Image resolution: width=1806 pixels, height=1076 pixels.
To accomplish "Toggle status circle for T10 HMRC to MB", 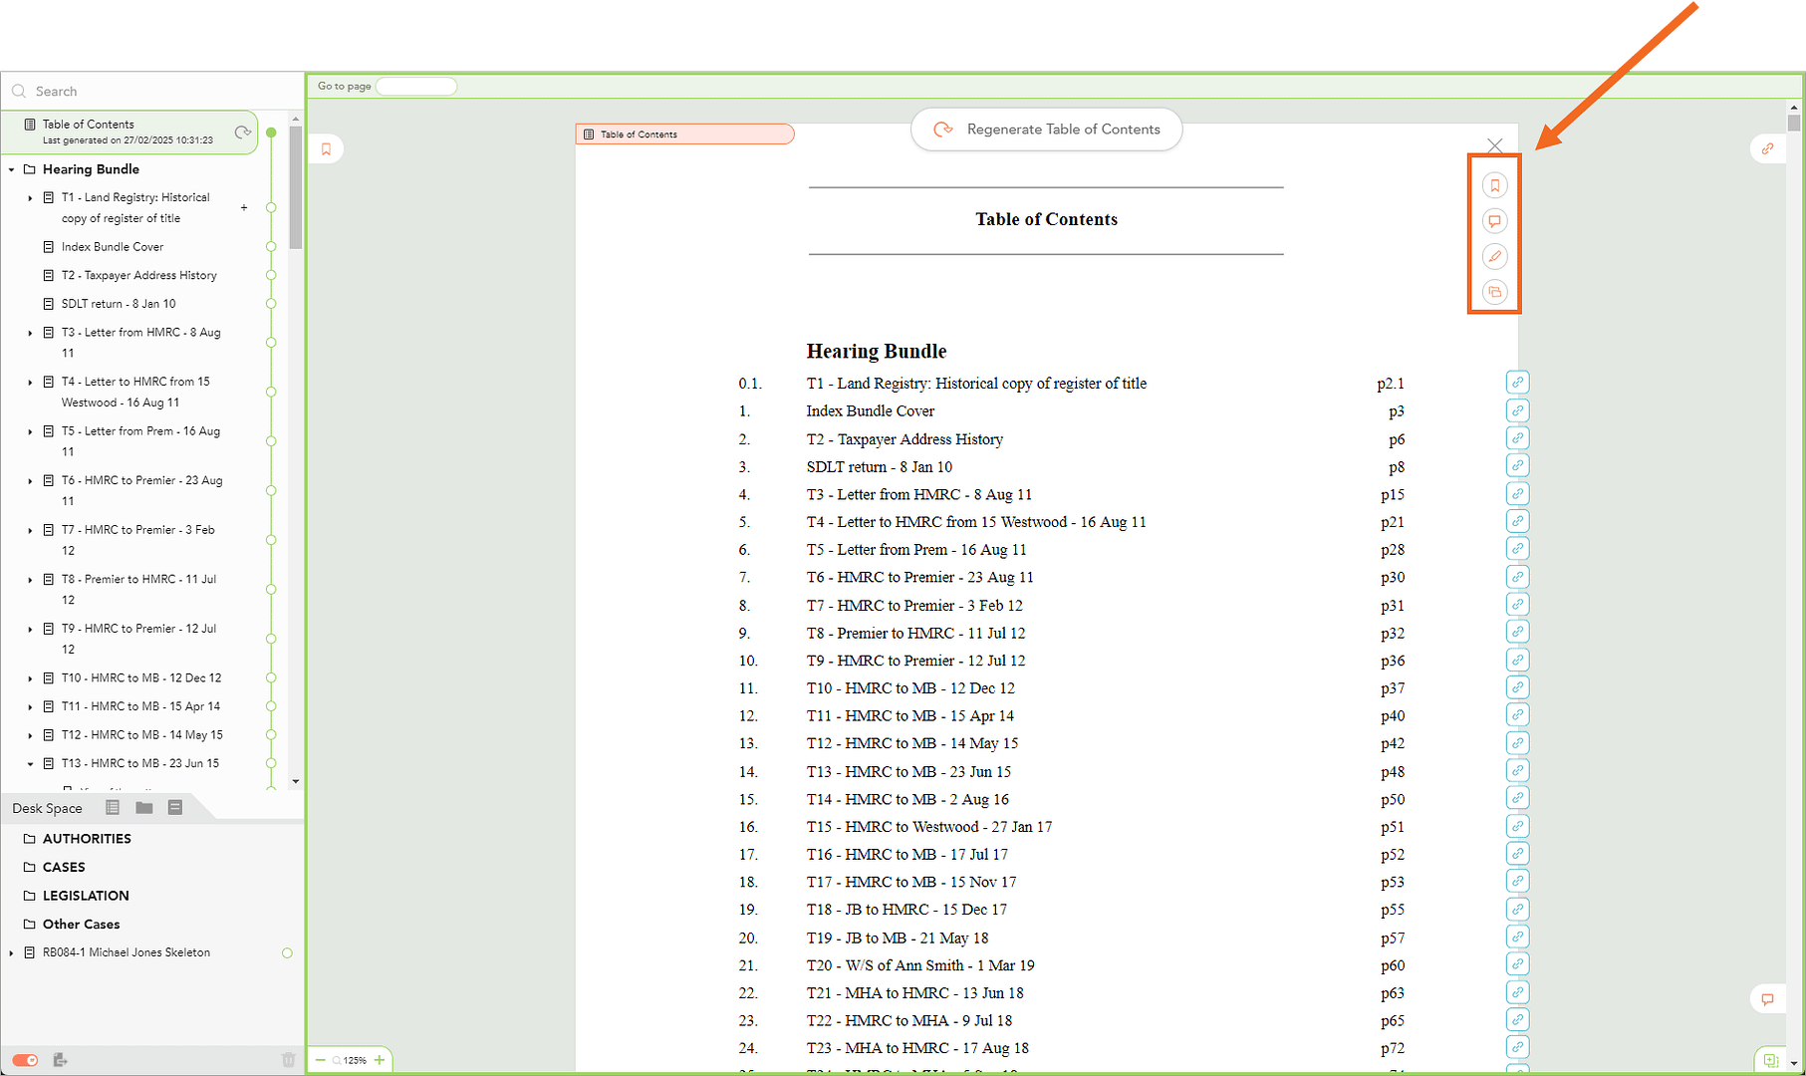I will pyautogui.click(x=271, y=677).
